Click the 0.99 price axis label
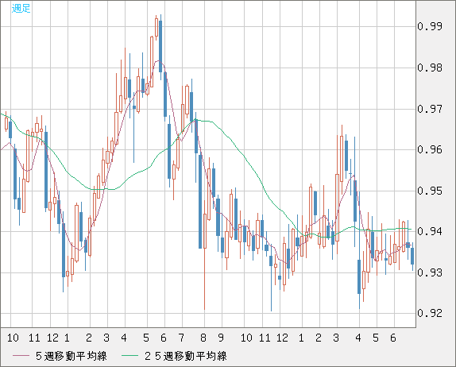The image size is (456, 367). (430, 26)
